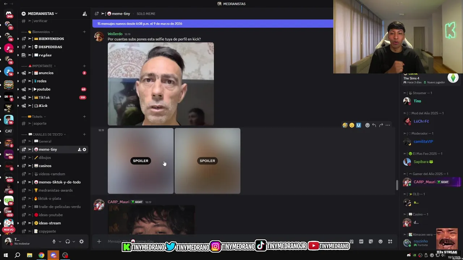Open Chrome from the taskbar
Screen dimensions: 463x260
[42, 255]
